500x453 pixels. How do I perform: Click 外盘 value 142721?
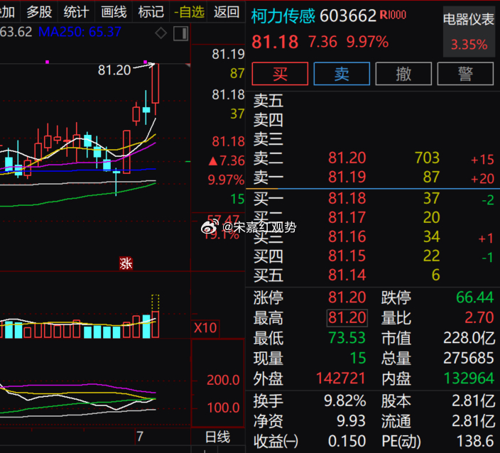click(341, 378)
